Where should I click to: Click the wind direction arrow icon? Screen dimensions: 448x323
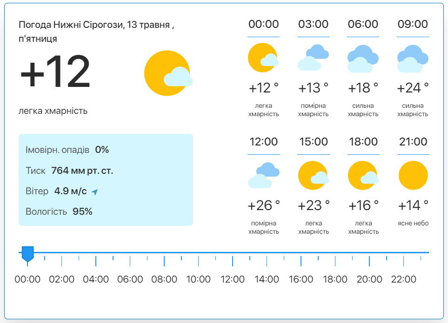pos(94,192)
